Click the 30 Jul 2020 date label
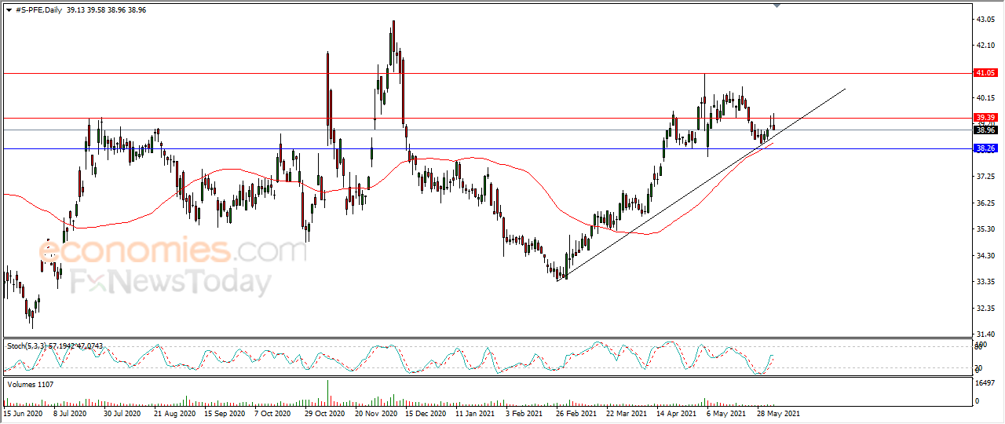Image resolution: width=1005 pixels, height=424 pixels. pyautogui.click(x=122, y=412)
